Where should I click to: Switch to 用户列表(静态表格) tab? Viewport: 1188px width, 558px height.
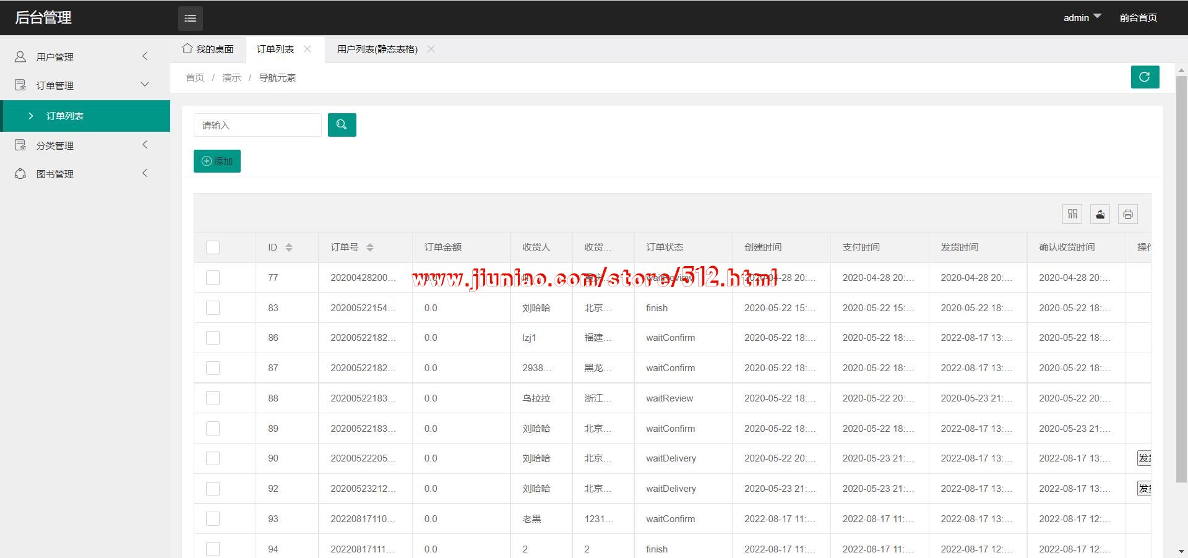coord(377,49)
